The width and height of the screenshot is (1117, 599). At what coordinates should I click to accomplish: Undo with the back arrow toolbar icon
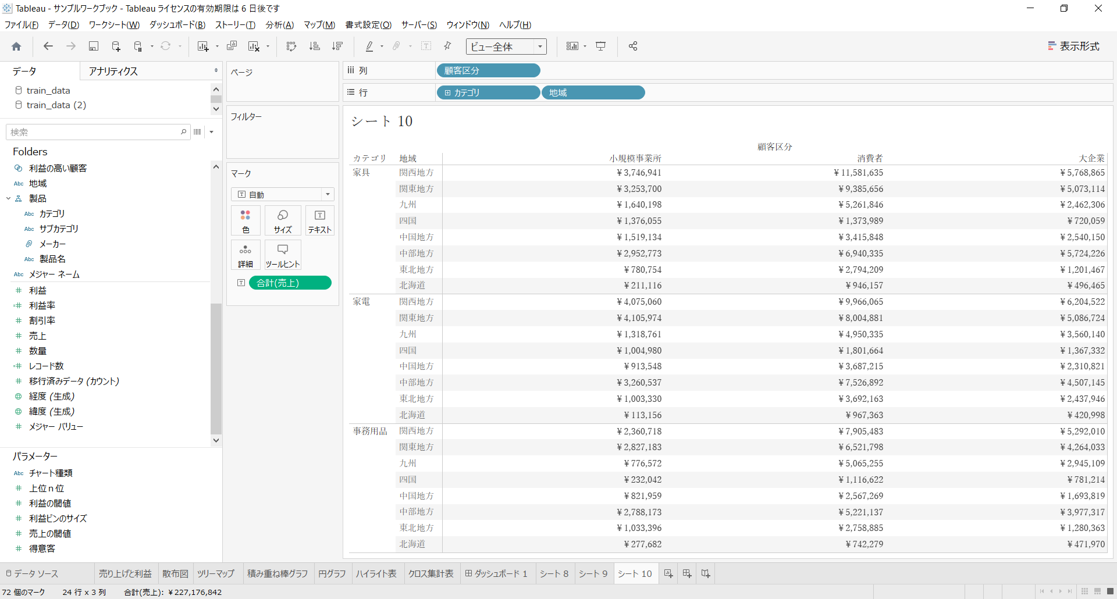pyautogui.click(x=48, y=47)
